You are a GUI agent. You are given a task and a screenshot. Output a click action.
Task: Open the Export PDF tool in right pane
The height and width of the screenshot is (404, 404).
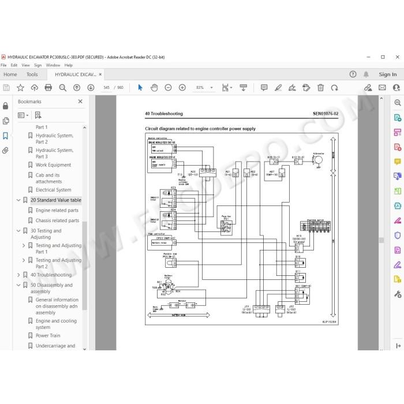[398, 118]
